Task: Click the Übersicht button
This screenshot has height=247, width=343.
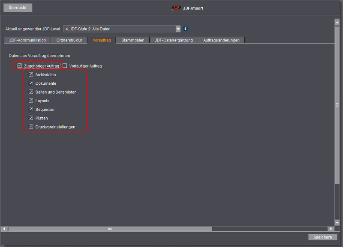Action: [x=18, y=8]
